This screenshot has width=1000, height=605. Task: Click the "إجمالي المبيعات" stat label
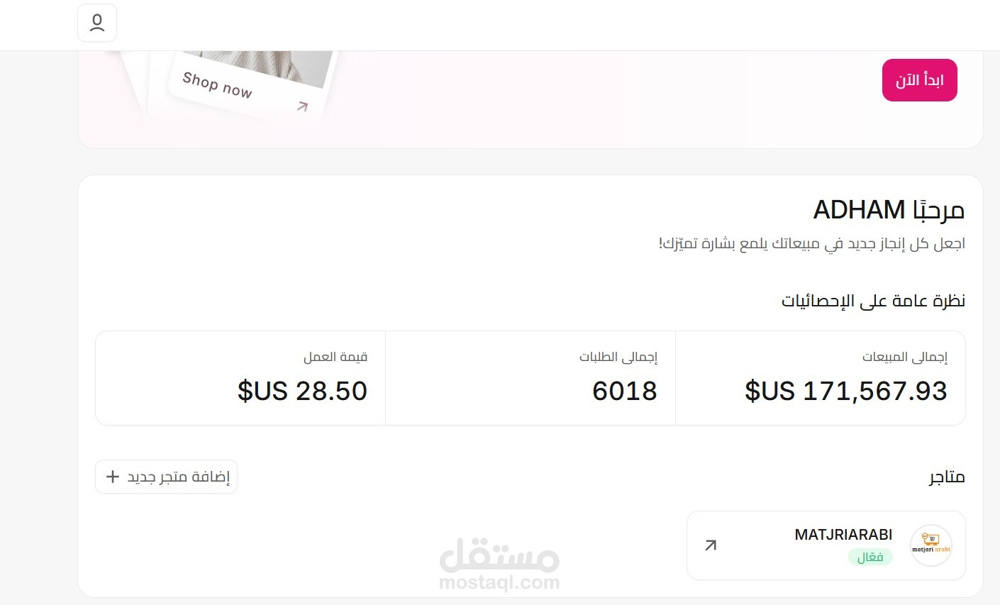coord(904,357)
